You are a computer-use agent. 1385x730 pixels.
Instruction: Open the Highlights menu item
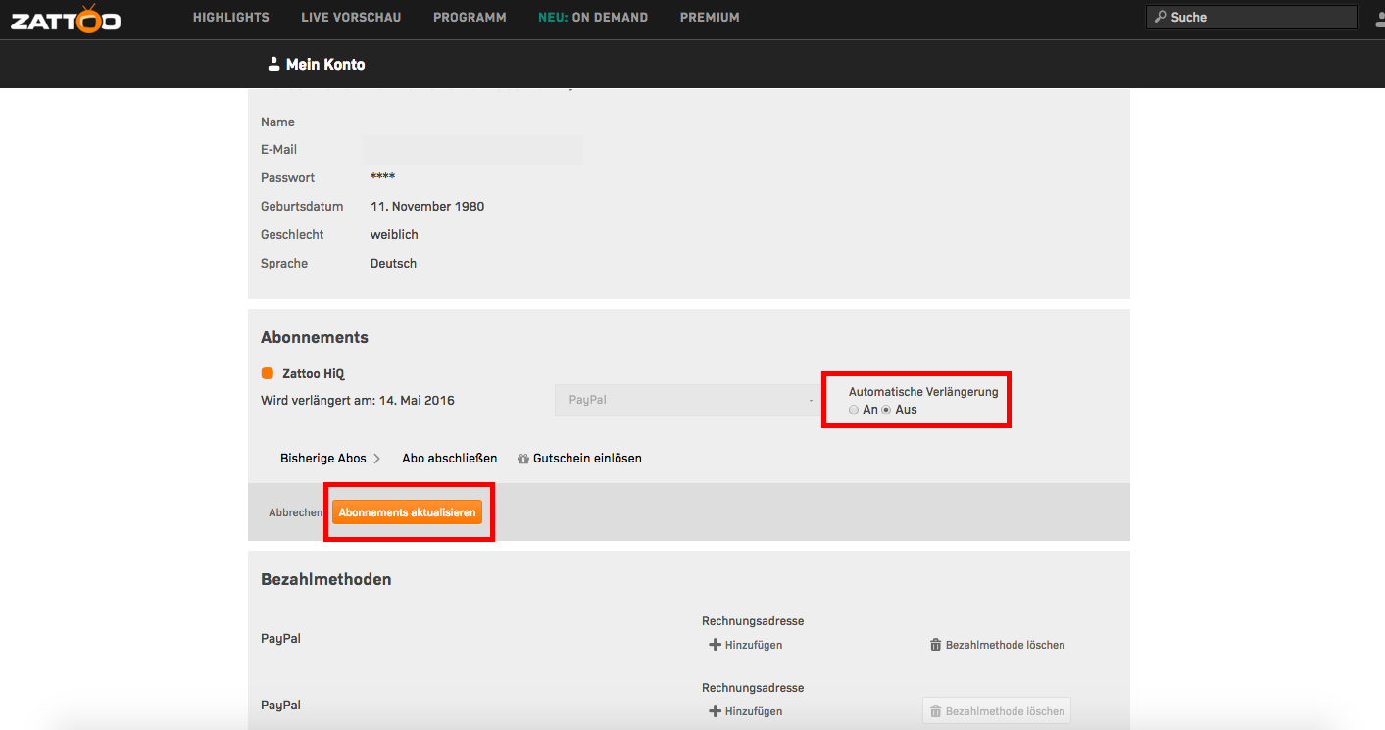[x=231, y=18]
